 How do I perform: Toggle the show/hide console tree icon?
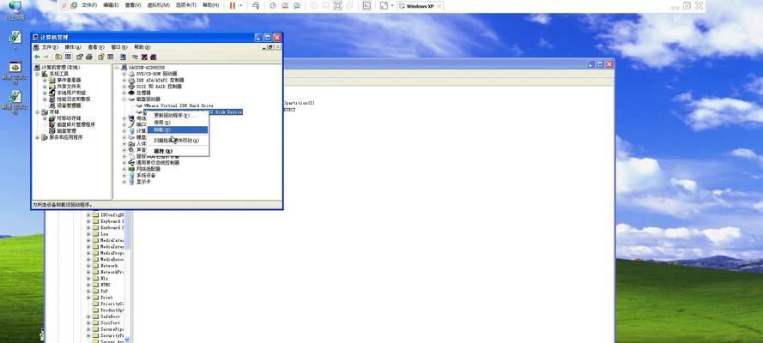[x=68, y=57]
